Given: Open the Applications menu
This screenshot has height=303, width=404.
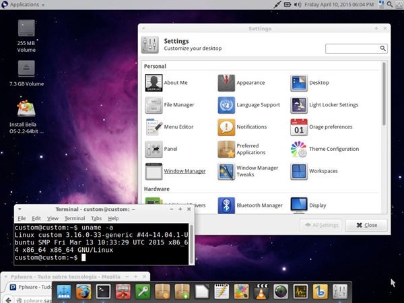Looking at the screenshot, I should [x=23, y=5].
